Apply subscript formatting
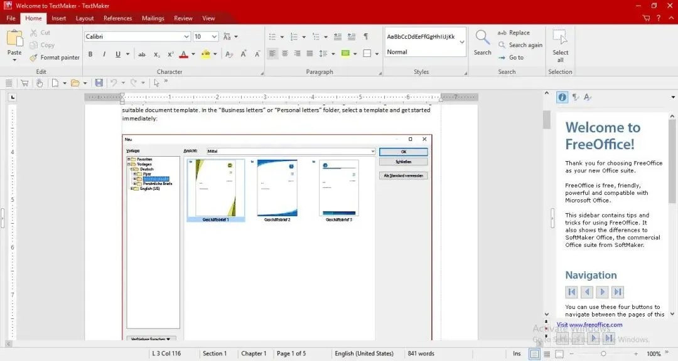Image resolution: width=678 pixels, height=361 pixels. pos(156,54)
